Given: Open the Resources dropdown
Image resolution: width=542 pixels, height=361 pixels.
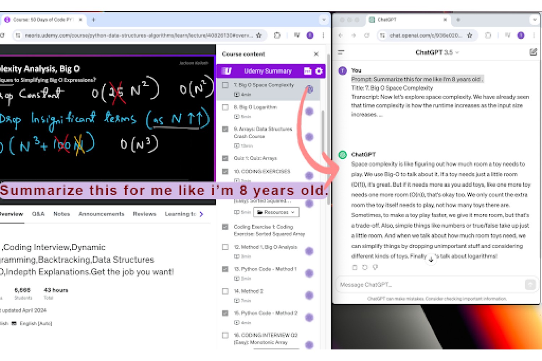Looking at the screenshot, I should [x=276, y=212].
